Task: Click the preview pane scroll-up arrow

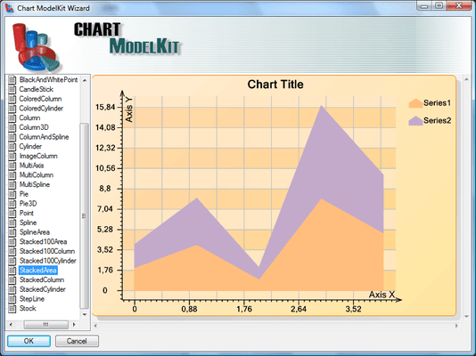Action: (x=467, y=80)
